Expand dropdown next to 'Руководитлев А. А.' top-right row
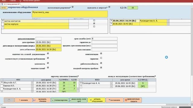193x108 pixels. (168, 21)
